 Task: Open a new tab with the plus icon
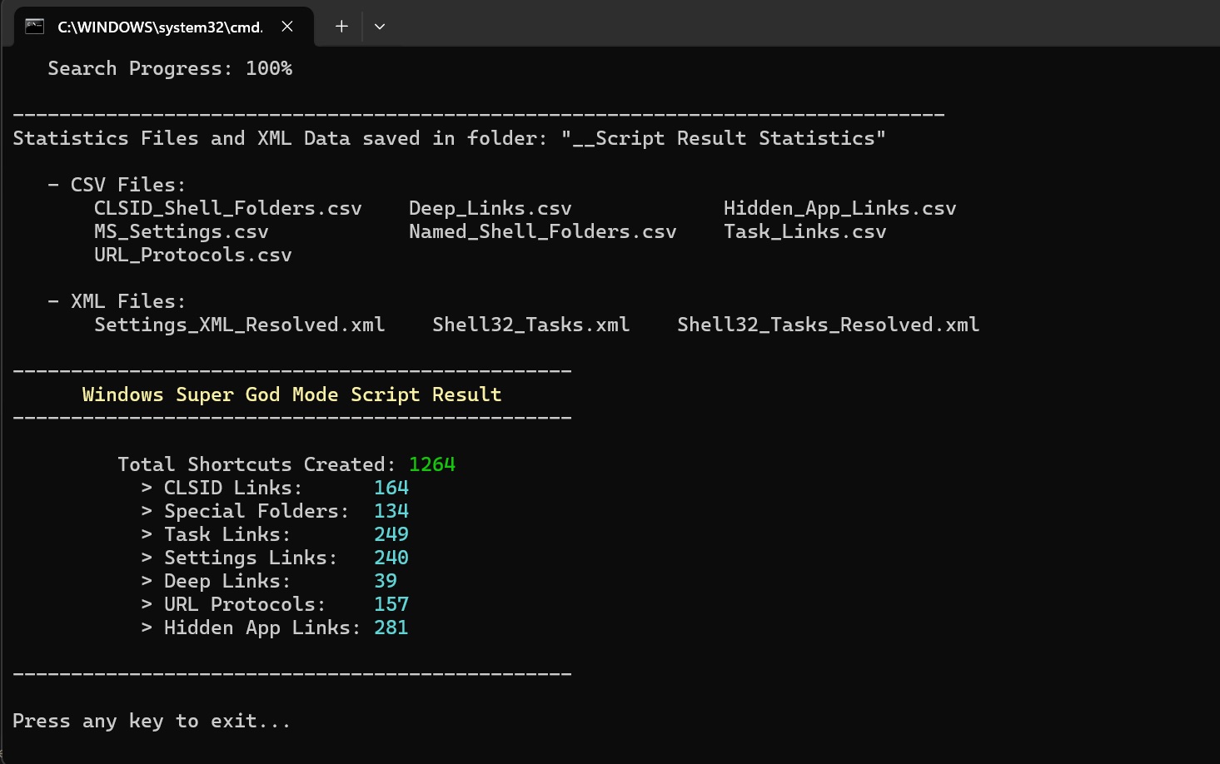click(341, 26)
